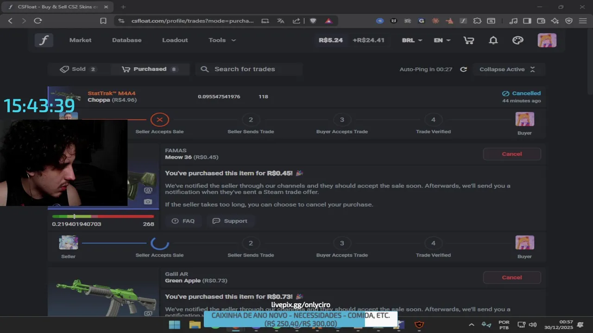Viewport: 593px width, 333px height.
Task: Change the BRL currency dropdown
Action: [x=412, y=40]
